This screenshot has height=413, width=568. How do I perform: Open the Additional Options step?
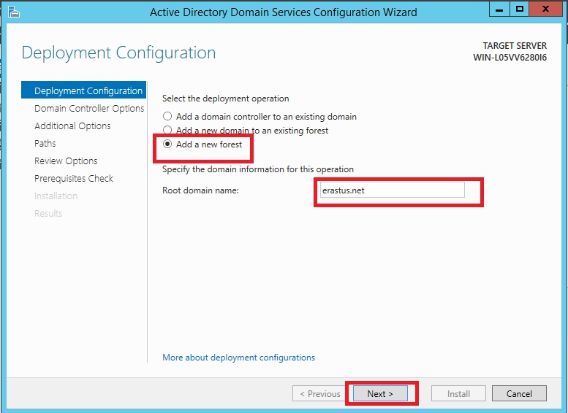click(72, 126)
